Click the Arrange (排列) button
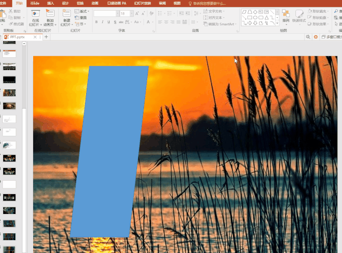This screenshot has width=342, height=253. [286, 16]
